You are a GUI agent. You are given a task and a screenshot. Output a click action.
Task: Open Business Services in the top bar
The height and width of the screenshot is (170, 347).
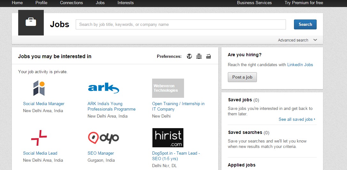254,3
